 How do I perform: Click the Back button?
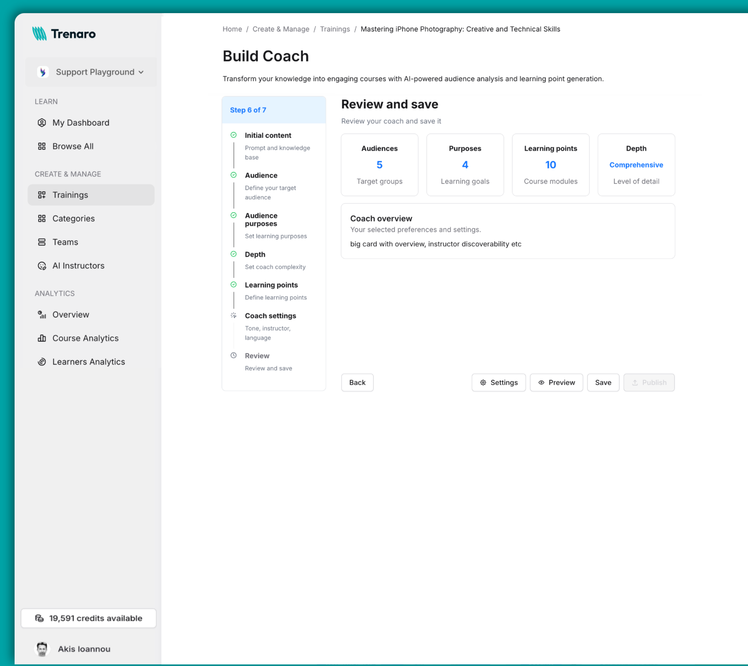pyautogui.click(x=357, y=382)
